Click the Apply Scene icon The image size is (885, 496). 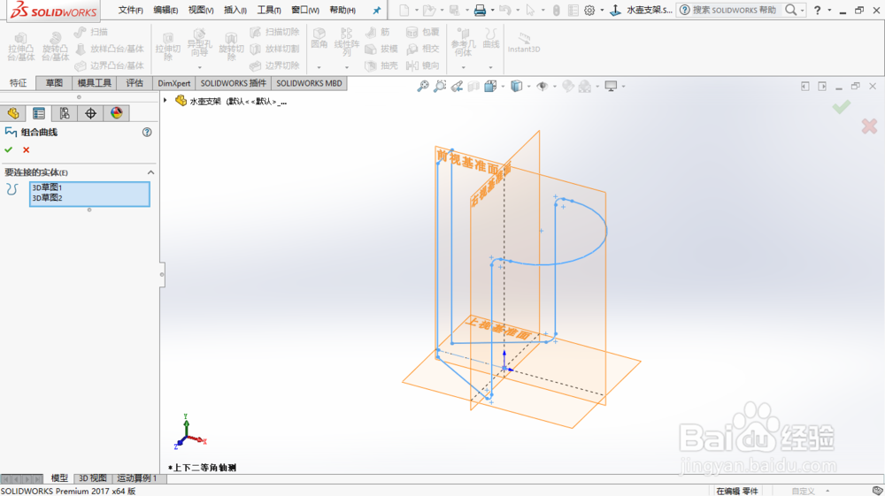pyautogui.click(x=585, y=87)
